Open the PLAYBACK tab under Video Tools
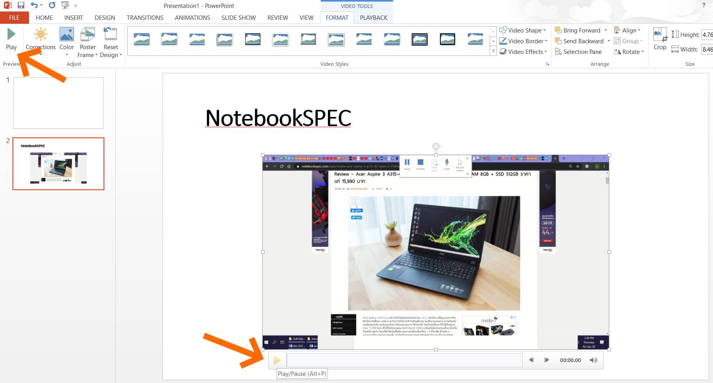 point(374,17)
